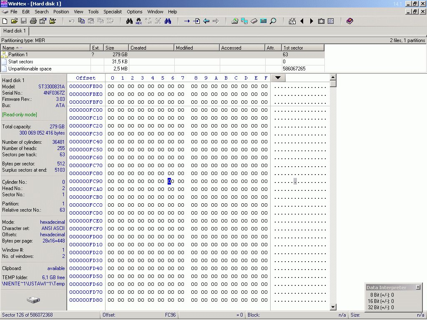Open the File menu

14,12
